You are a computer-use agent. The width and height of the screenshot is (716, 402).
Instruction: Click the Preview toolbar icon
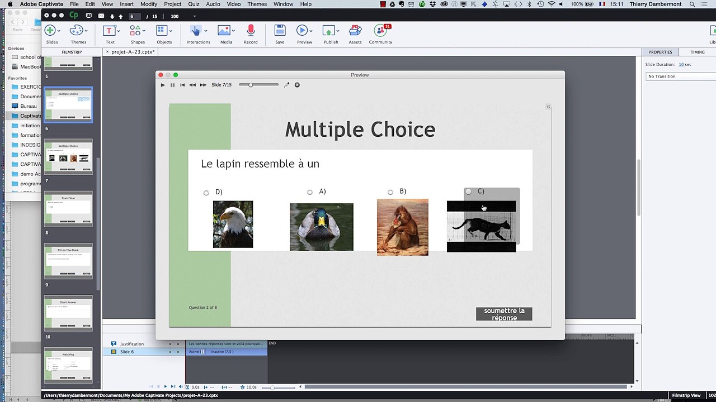point(302,31)
